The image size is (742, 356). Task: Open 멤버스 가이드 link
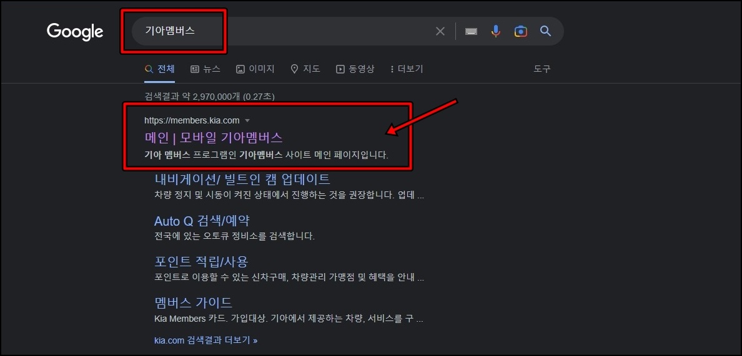pos(194,302)
